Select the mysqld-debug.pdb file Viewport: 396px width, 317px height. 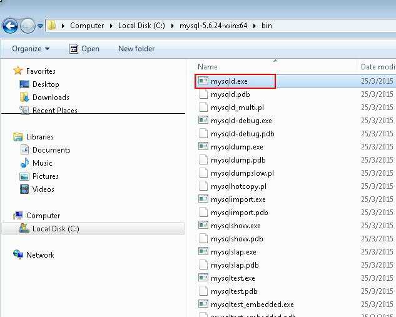pos(243,134)
